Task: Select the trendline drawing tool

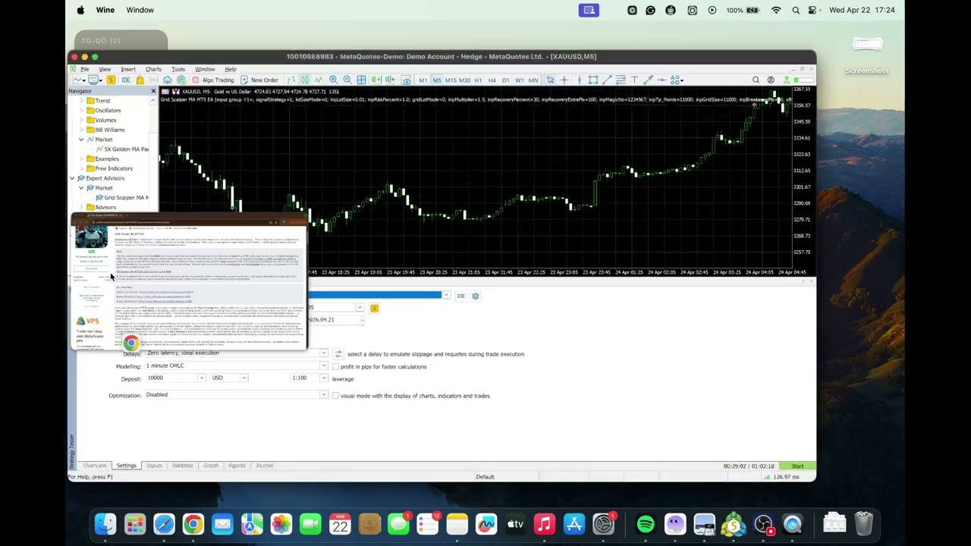Action: pyautogui.click(x=608, y=80)
